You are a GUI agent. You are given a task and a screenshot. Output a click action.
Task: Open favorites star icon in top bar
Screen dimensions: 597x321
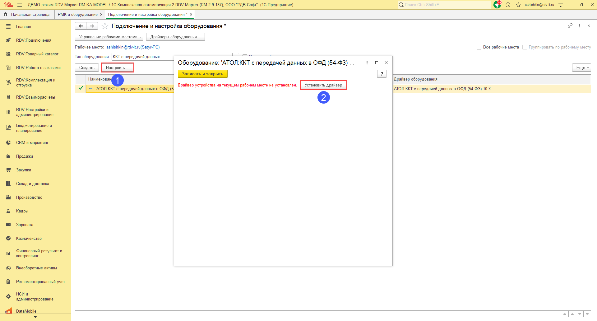click(x=518, y=5)
